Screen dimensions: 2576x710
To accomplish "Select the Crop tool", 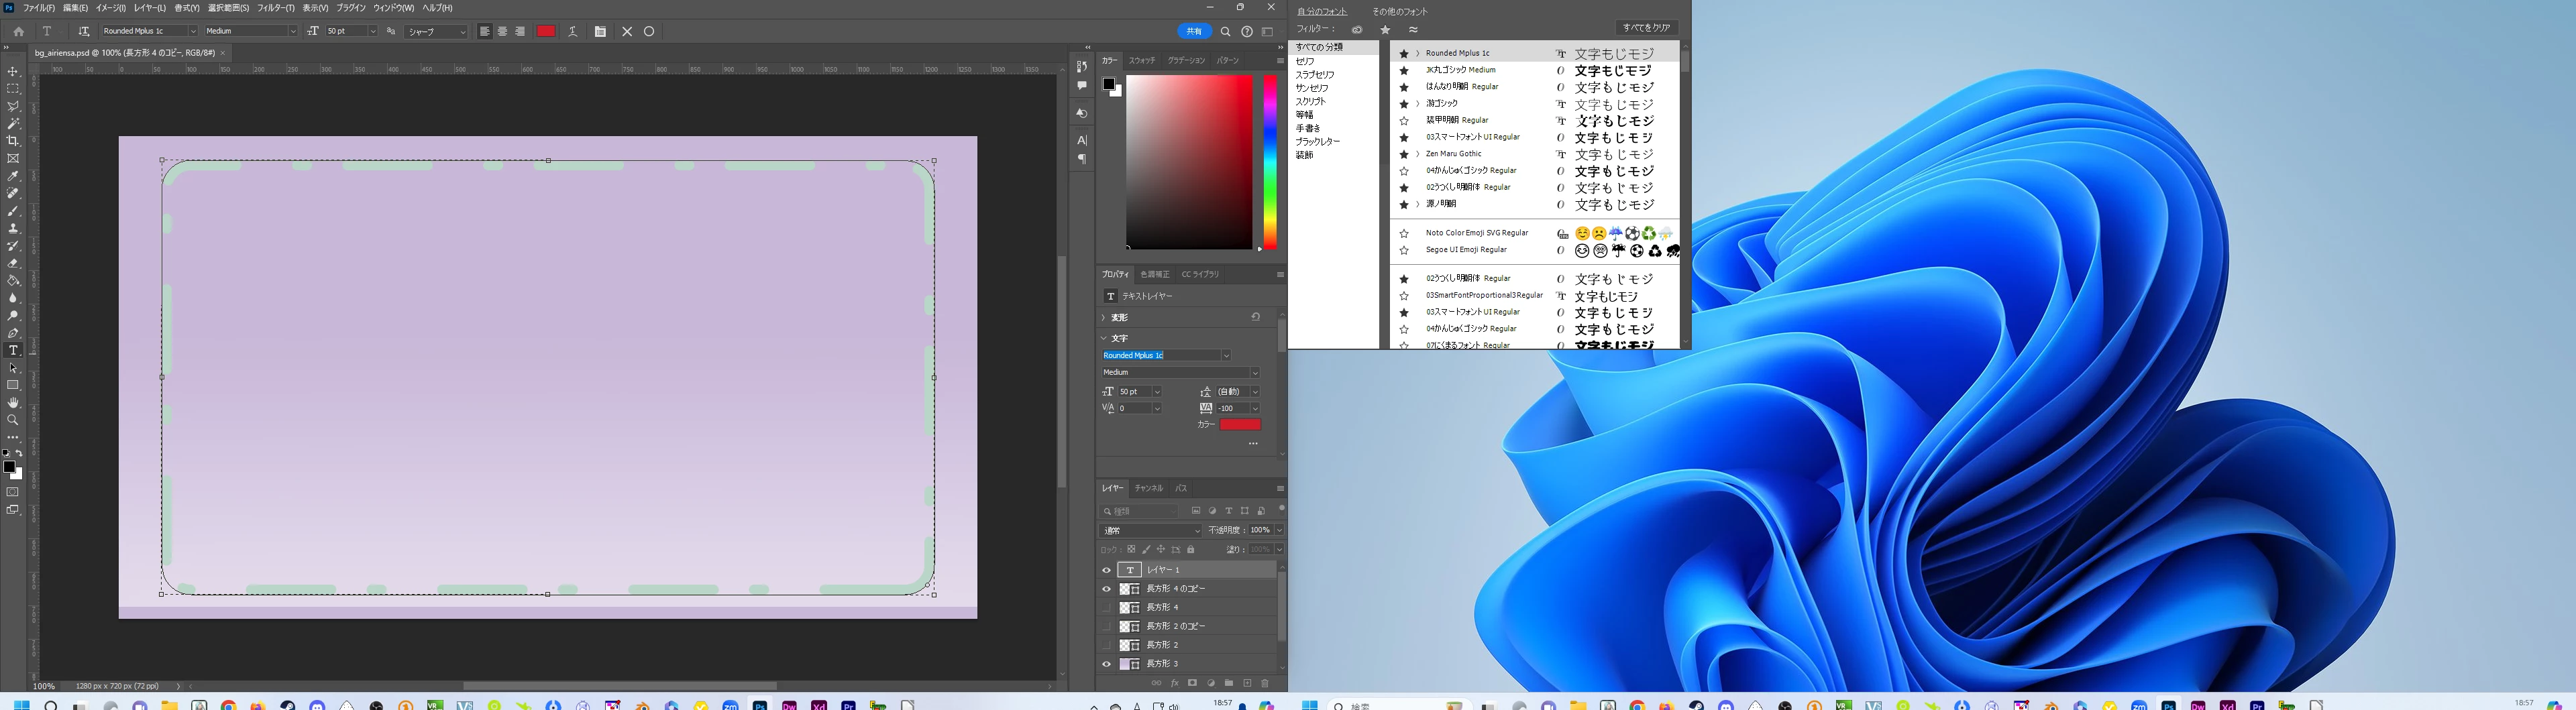I will pyautogui.click(x=13, y=141).
